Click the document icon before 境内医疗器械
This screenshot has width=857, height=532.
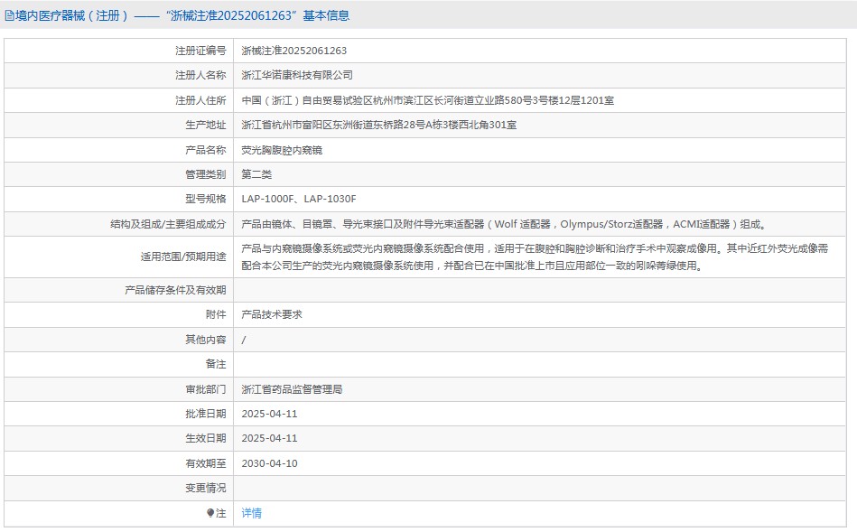click(9, 15)
